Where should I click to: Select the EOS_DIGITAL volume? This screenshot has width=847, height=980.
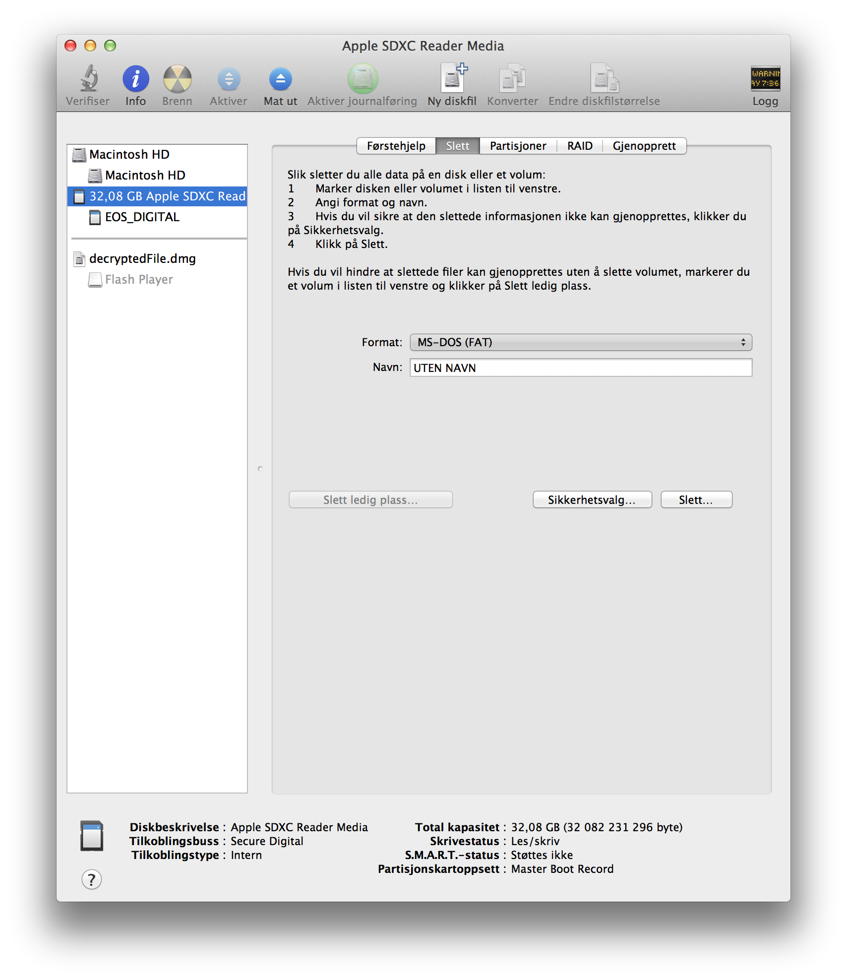(157, 217)
